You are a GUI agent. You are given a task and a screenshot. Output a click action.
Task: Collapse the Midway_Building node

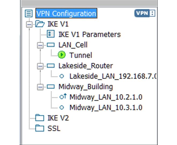tap(40, 87)
